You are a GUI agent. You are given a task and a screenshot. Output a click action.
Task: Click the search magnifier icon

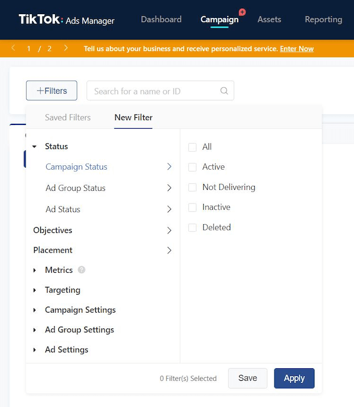(x=224, y=91)
